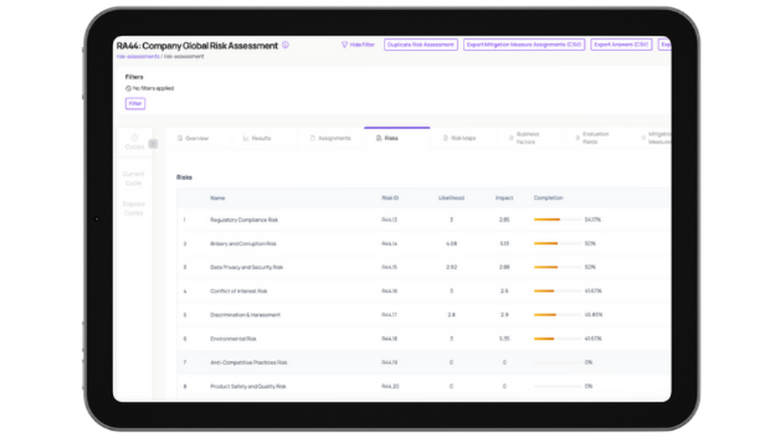Click the Completion column header
This screenshot has width=780, height=438.
point(548,198)
